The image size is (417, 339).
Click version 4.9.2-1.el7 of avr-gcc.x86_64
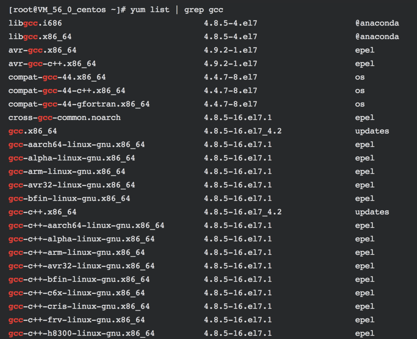click(231, 50)
